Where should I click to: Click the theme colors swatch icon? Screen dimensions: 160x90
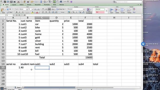pyautogui.click(x=134, y=9)
